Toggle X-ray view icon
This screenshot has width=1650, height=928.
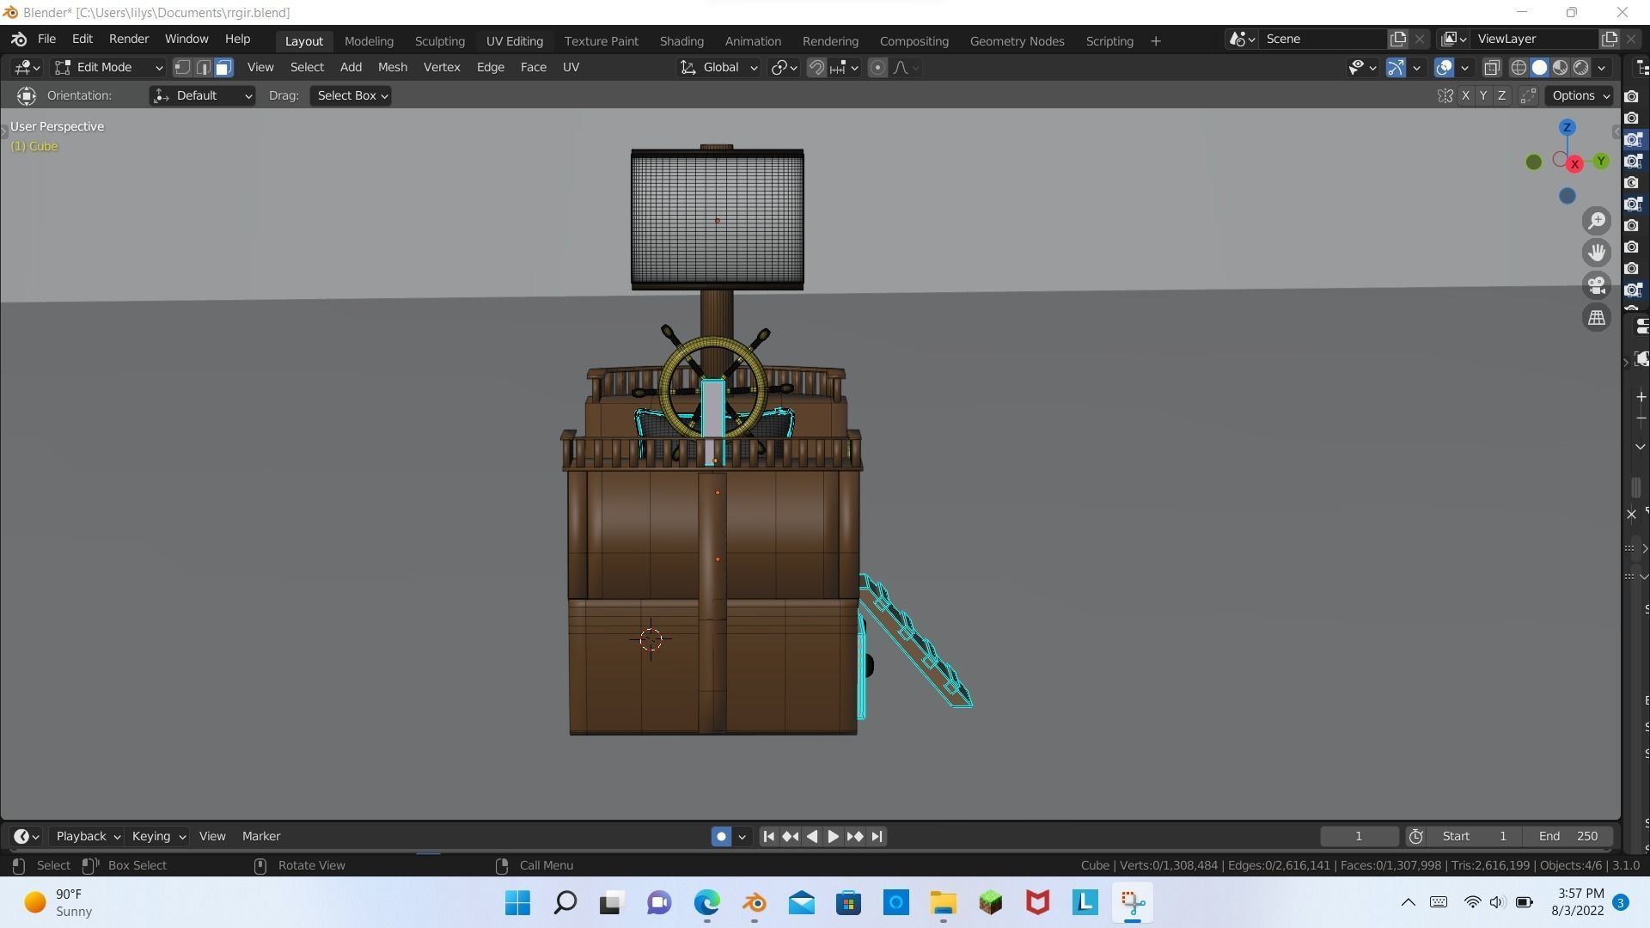[x=1492, y=68]
